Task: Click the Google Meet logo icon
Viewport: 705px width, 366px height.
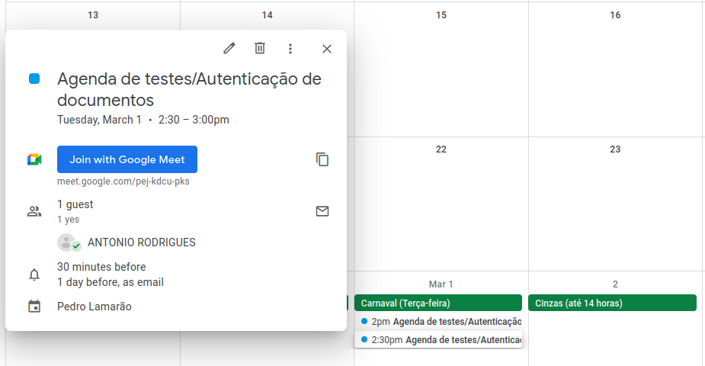Action: coord(34,159)
